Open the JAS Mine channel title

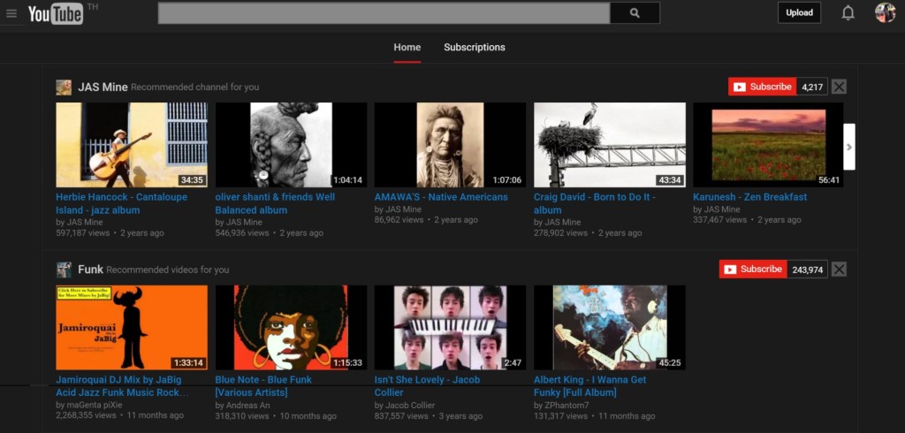103,87
